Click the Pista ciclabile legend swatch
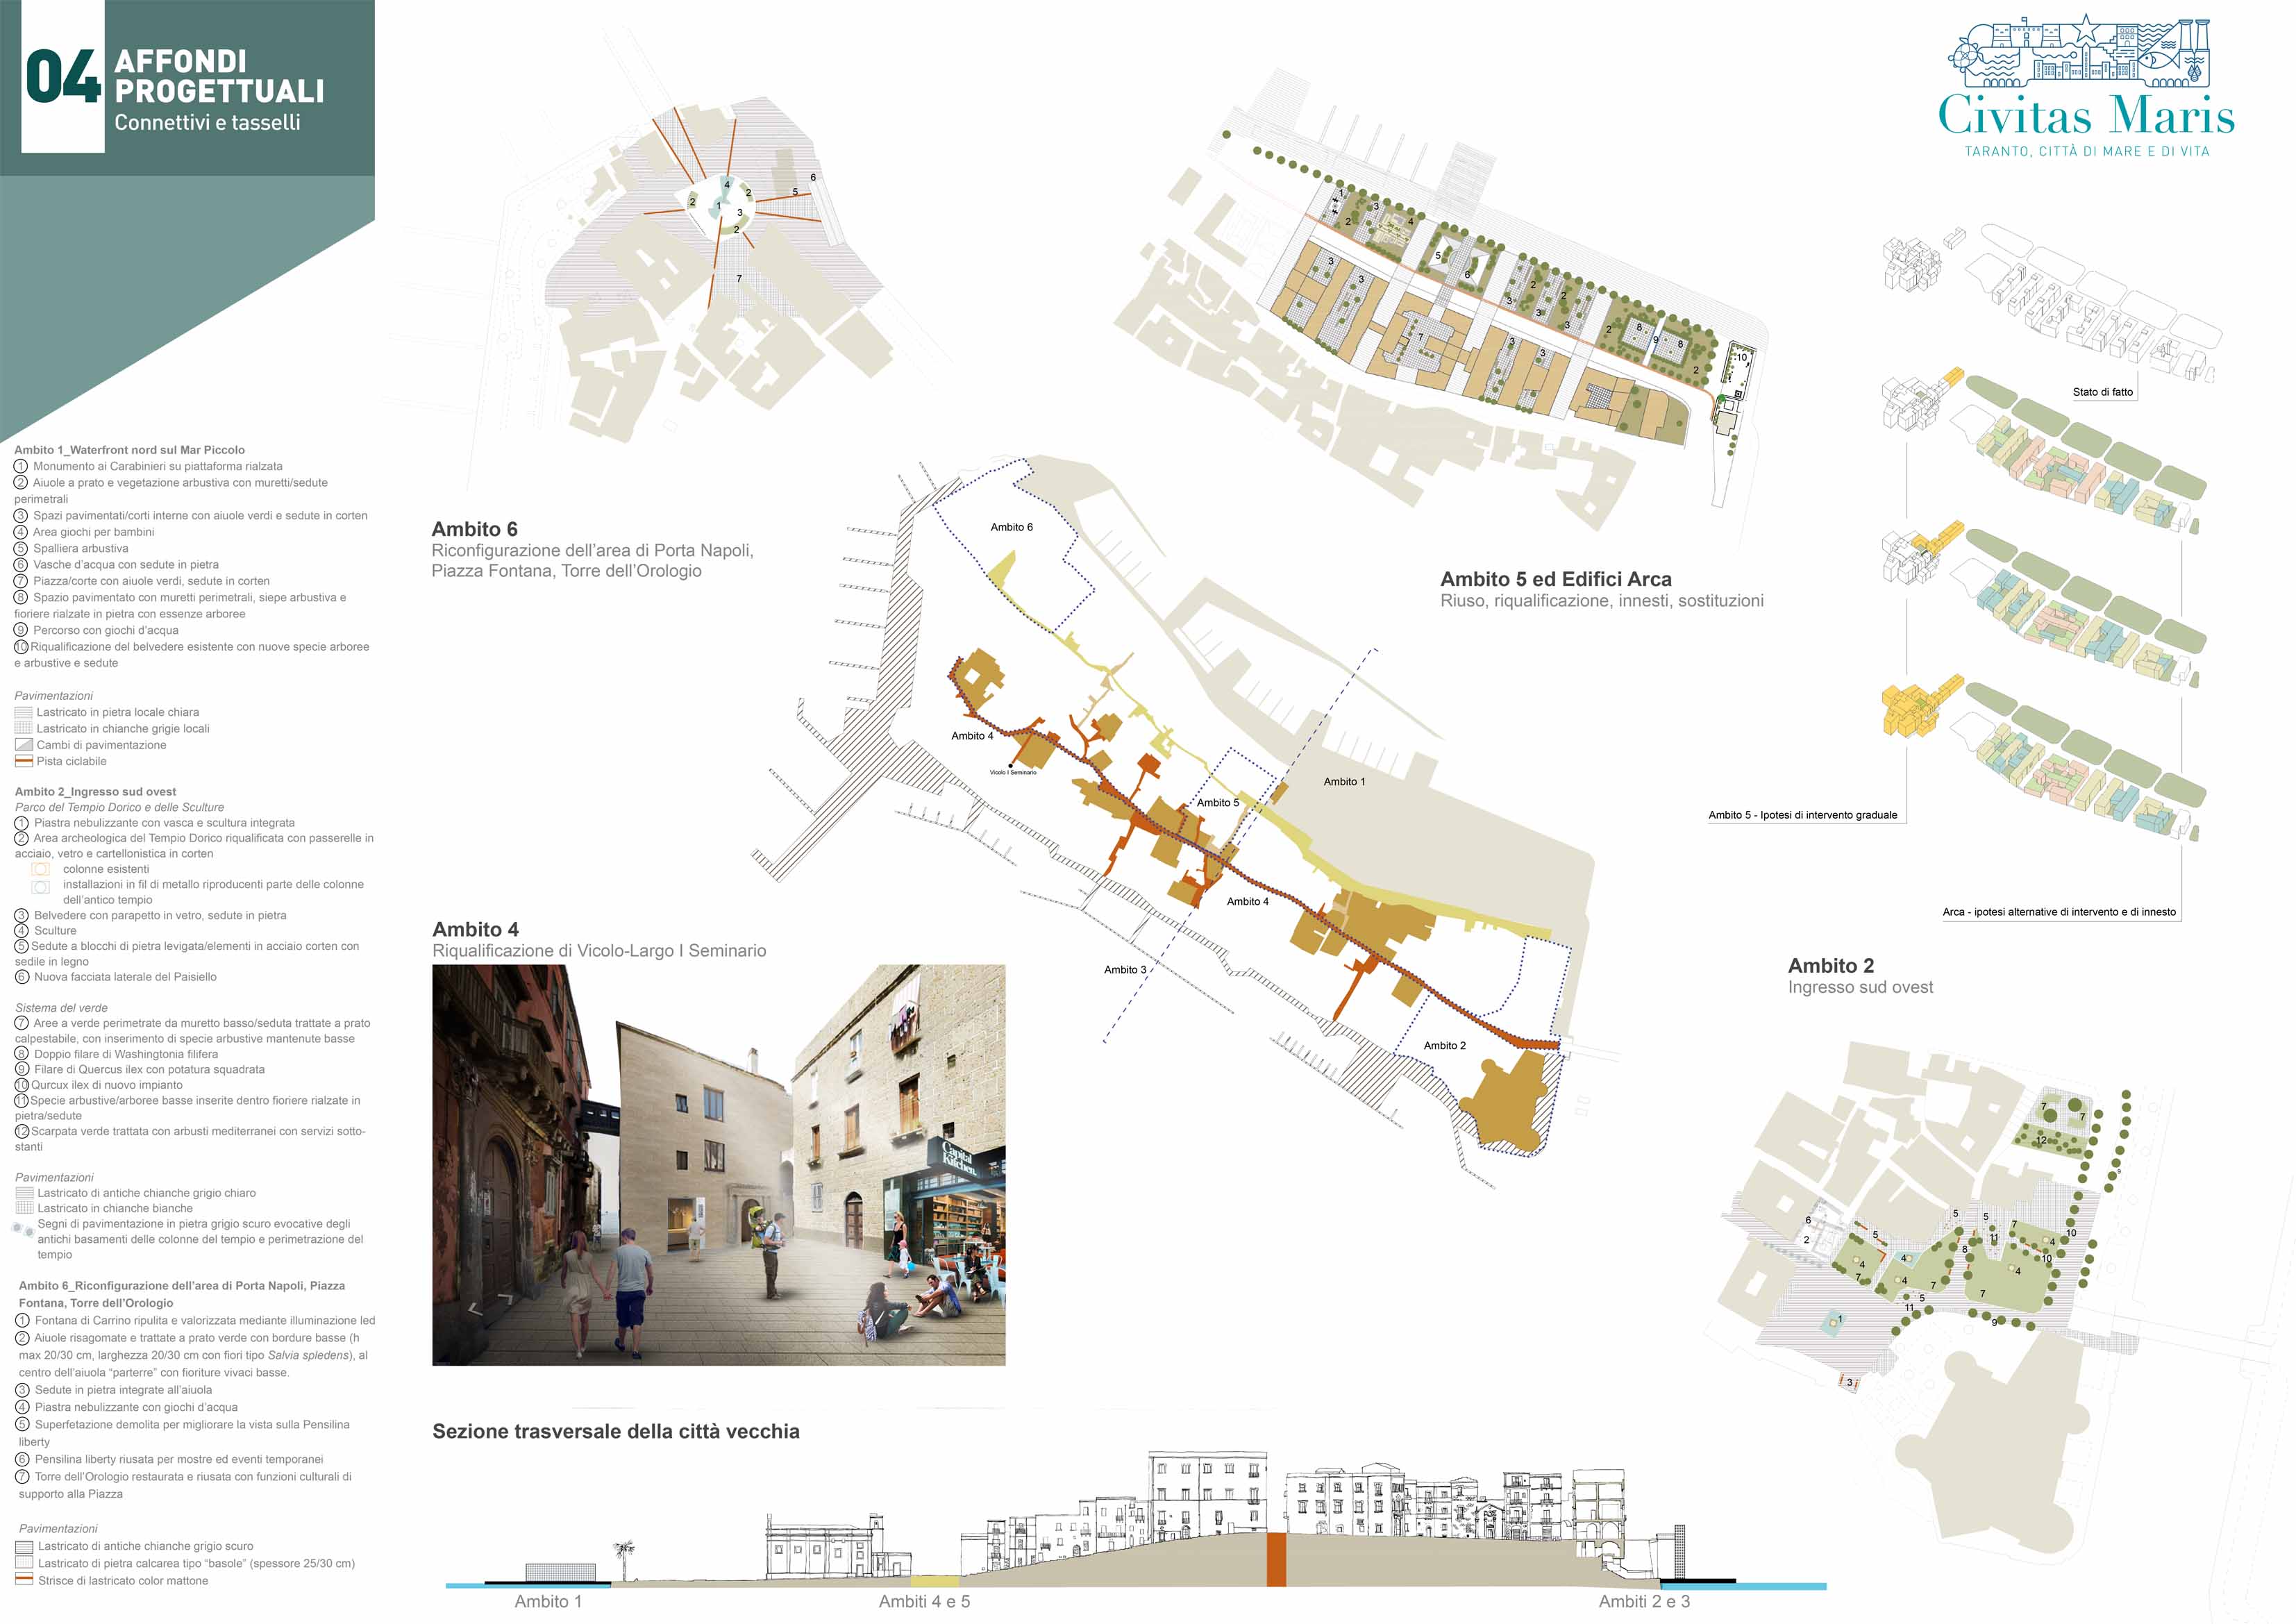 pyautogui.click(x=24, y=761)
